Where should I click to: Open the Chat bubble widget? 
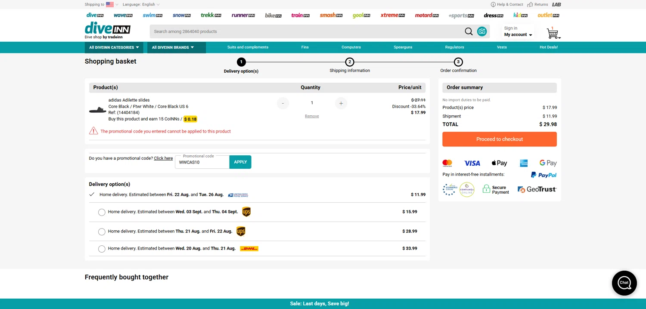coord(624,283)
